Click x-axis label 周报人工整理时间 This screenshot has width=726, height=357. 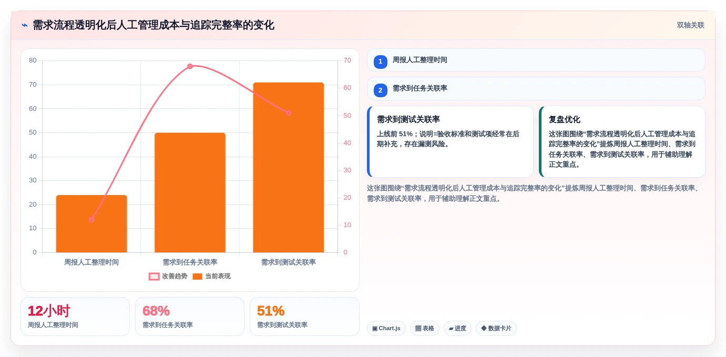pos(91,262)
